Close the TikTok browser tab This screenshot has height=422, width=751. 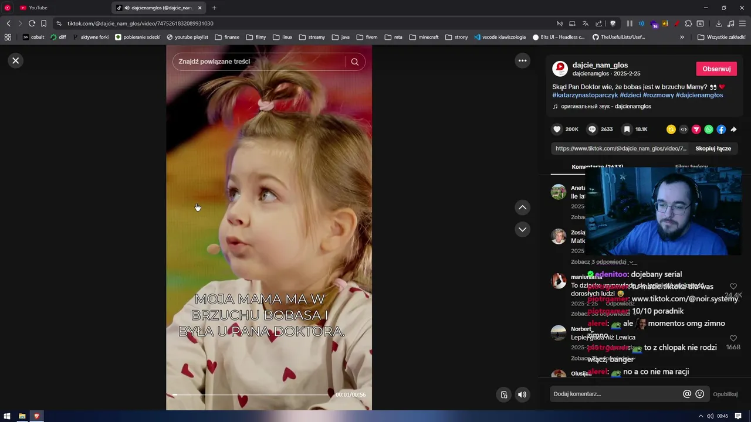(199, 8)
